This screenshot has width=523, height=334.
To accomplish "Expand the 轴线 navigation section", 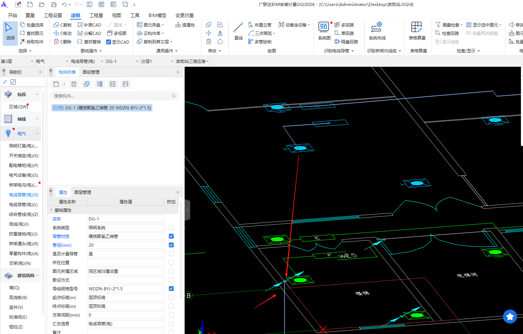I will click(x=37, y=119).
